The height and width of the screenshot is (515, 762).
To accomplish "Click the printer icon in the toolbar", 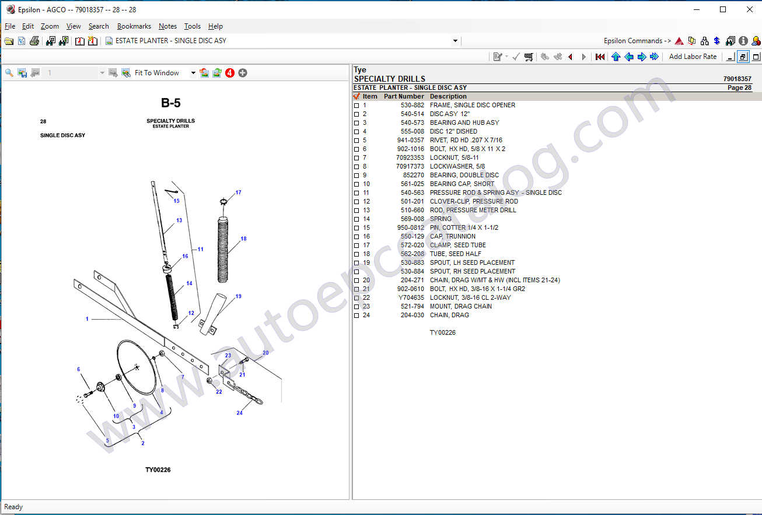I will click(x=34, y=41).
